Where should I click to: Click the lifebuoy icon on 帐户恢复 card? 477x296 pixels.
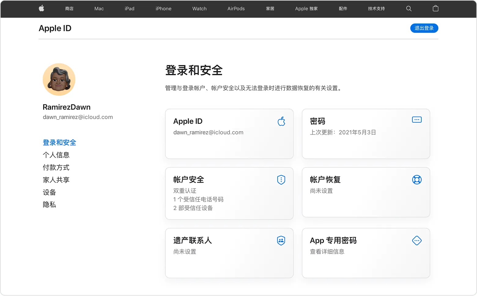[x=417, y=180]
